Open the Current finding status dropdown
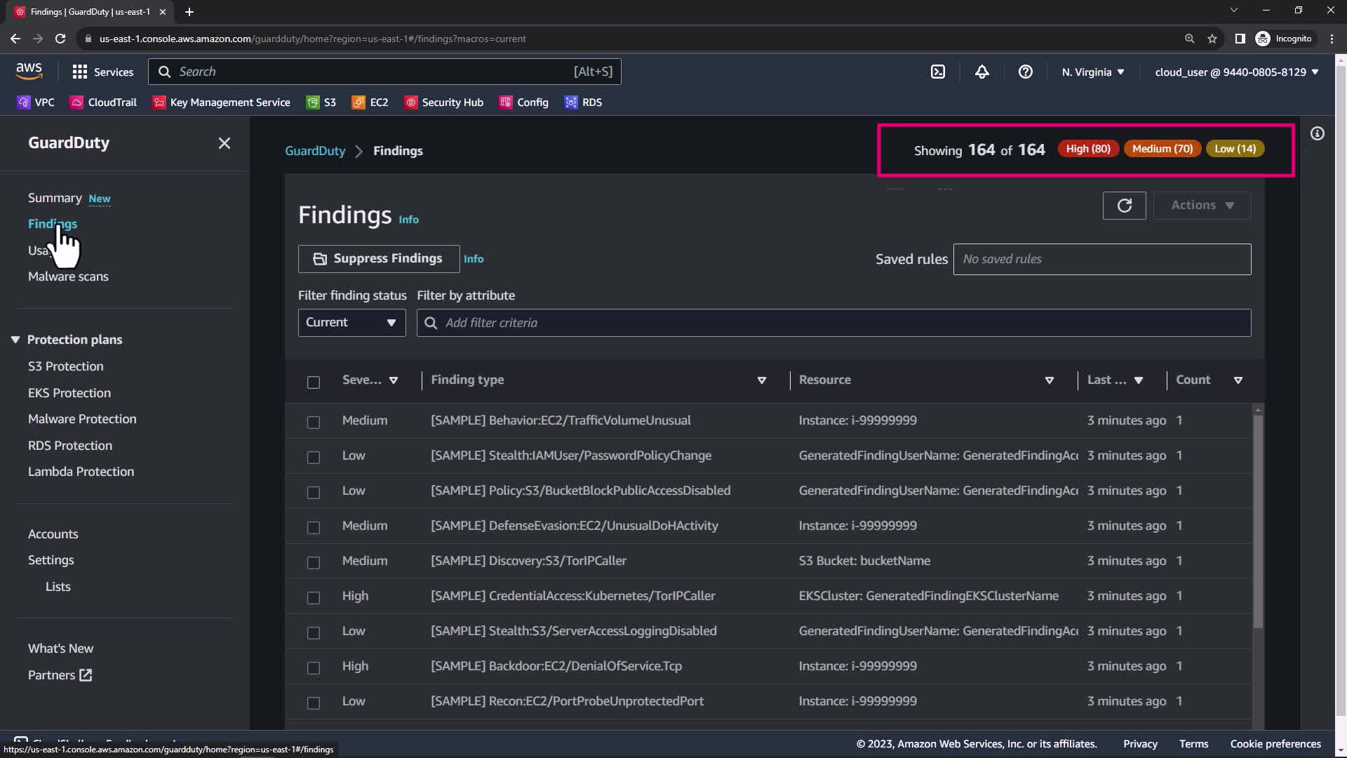Image resolution: width=1347 pixels, height=758 pixels. [x=351, y=323]
